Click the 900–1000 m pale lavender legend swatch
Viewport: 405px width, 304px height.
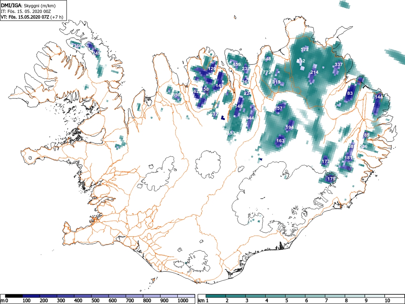(169, 296)
